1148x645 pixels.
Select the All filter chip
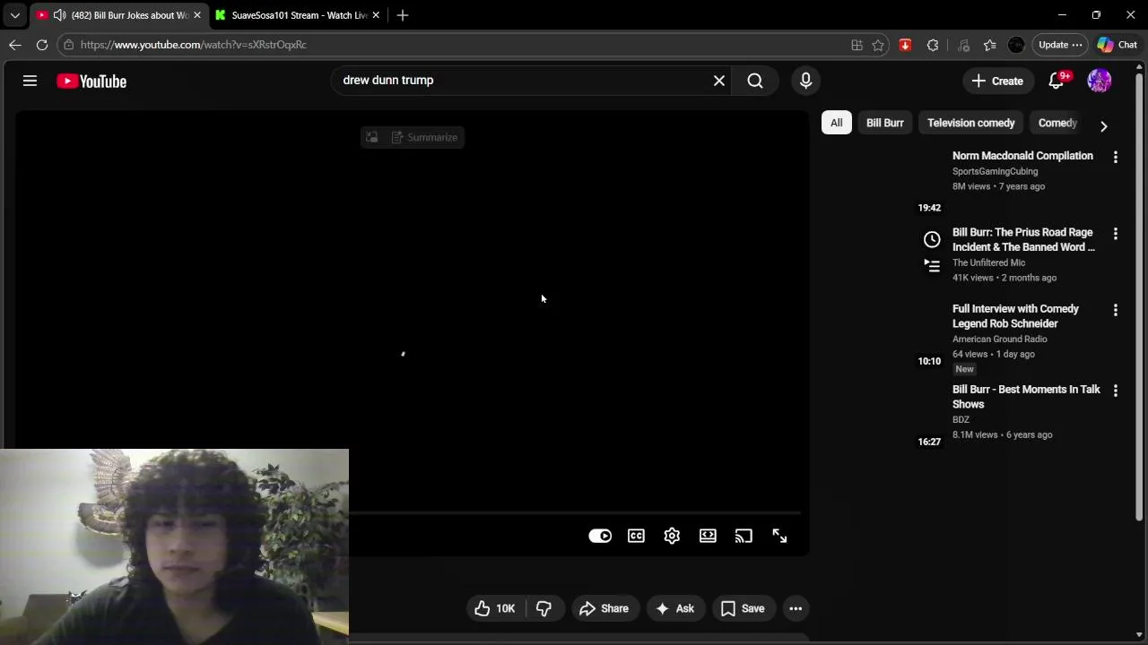[836, 123]
